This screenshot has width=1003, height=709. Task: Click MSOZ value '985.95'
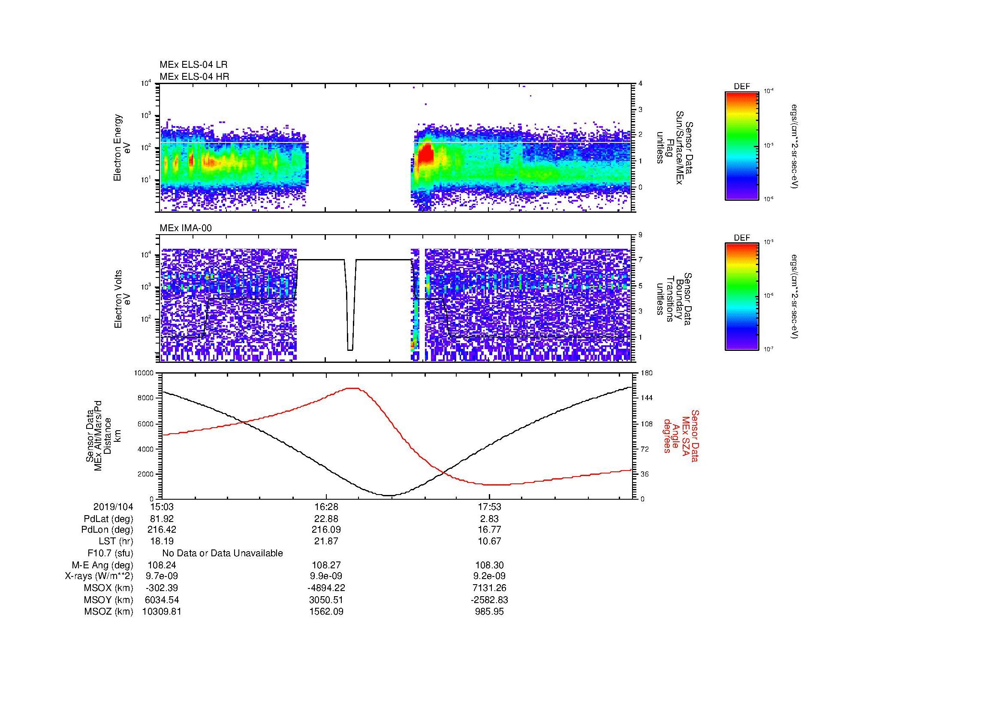click(490, 612)
